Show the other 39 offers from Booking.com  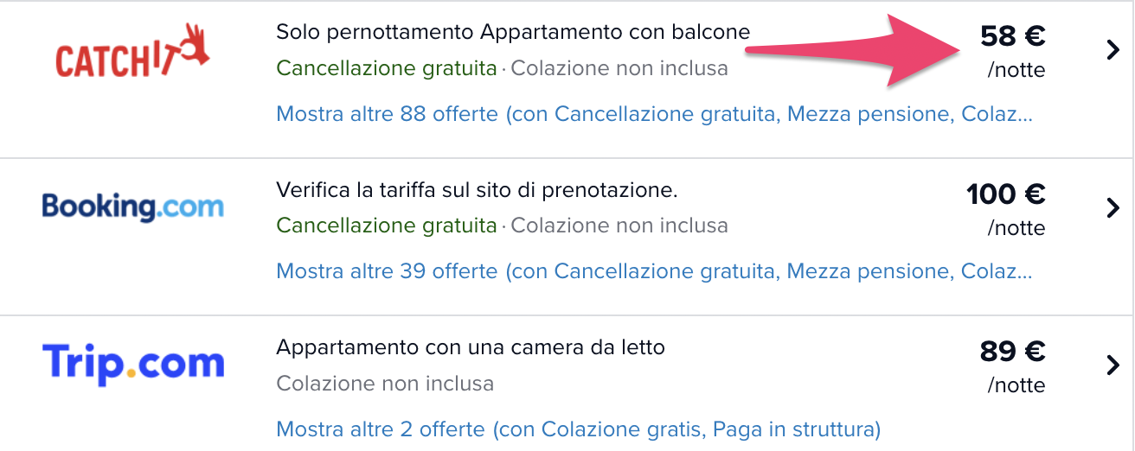click(x=654, y=271)
